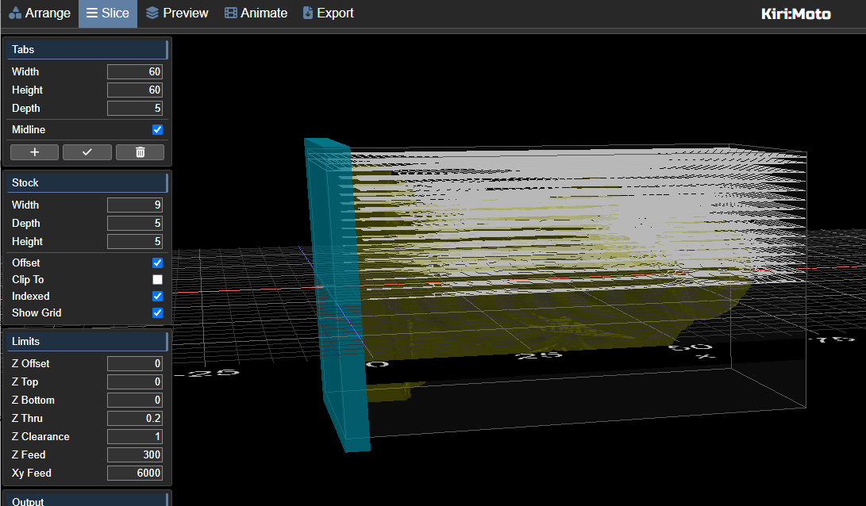Edit the Z Offset field
The width and height of the screenshot is (866, 506).
[x=135, y=363]
